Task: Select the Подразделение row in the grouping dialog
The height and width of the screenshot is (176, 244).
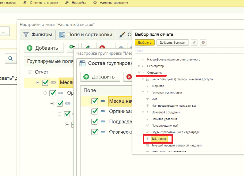Action: coord(106,122)
